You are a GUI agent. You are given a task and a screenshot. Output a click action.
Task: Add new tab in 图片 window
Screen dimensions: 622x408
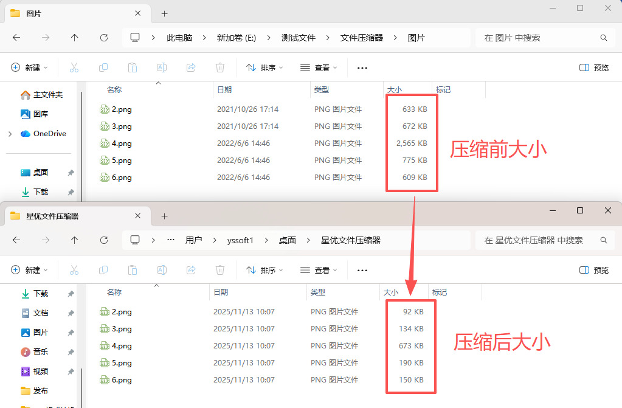pyautogui.click(x=164, y=14)
